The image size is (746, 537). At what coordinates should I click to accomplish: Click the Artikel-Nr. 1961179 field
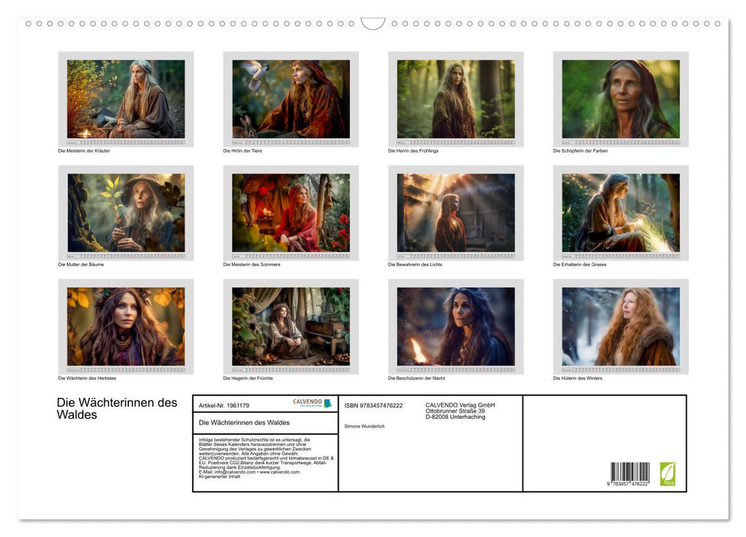[x=224, y=405]
